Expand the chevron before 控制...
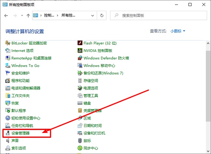 [x=41, y=16]
